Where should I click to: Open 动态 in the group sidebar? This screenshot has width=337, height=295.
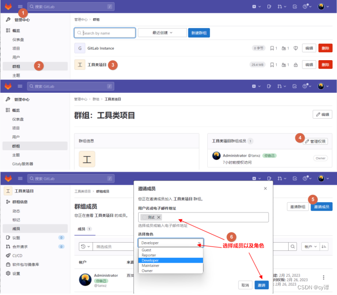16,211
